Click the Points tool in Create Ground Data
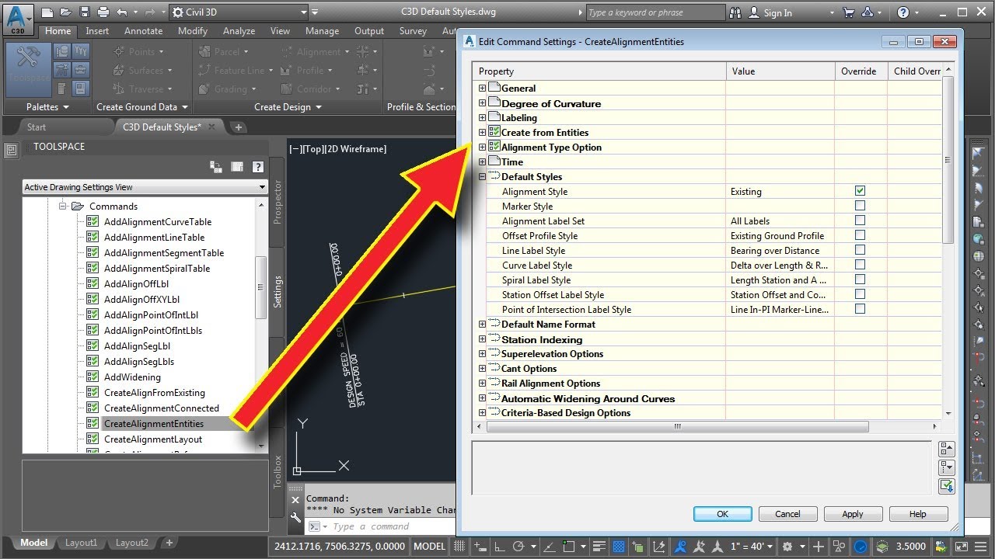Screen dimensions: 995x559 (x=138, y=51)
